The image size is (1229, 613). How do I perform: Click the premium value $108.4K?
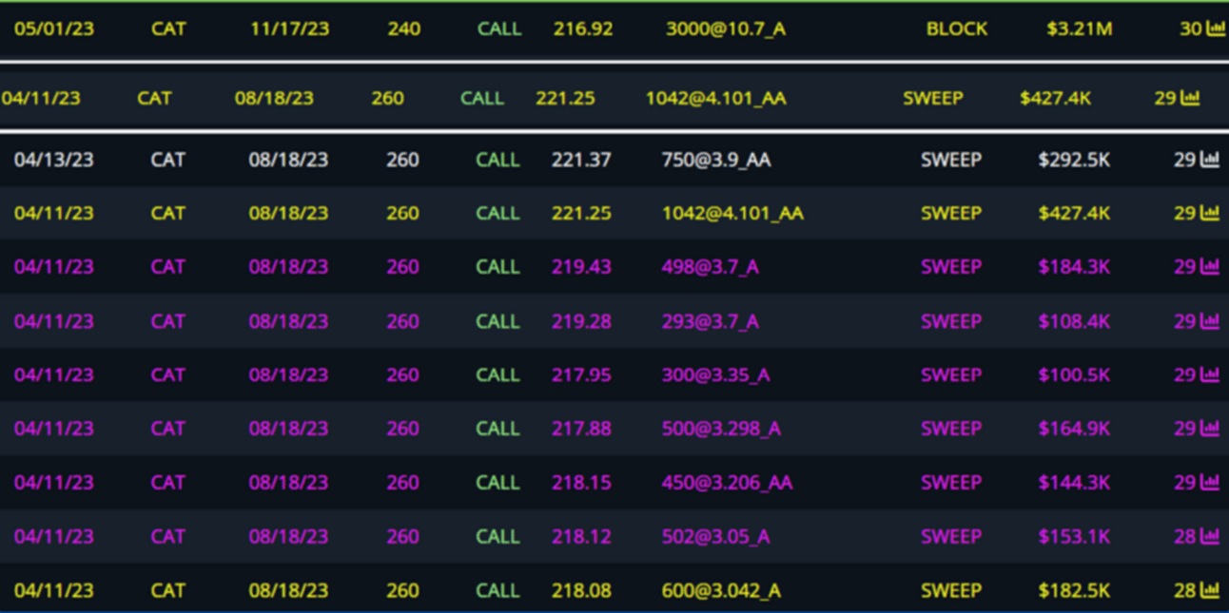pos(1074,321)
